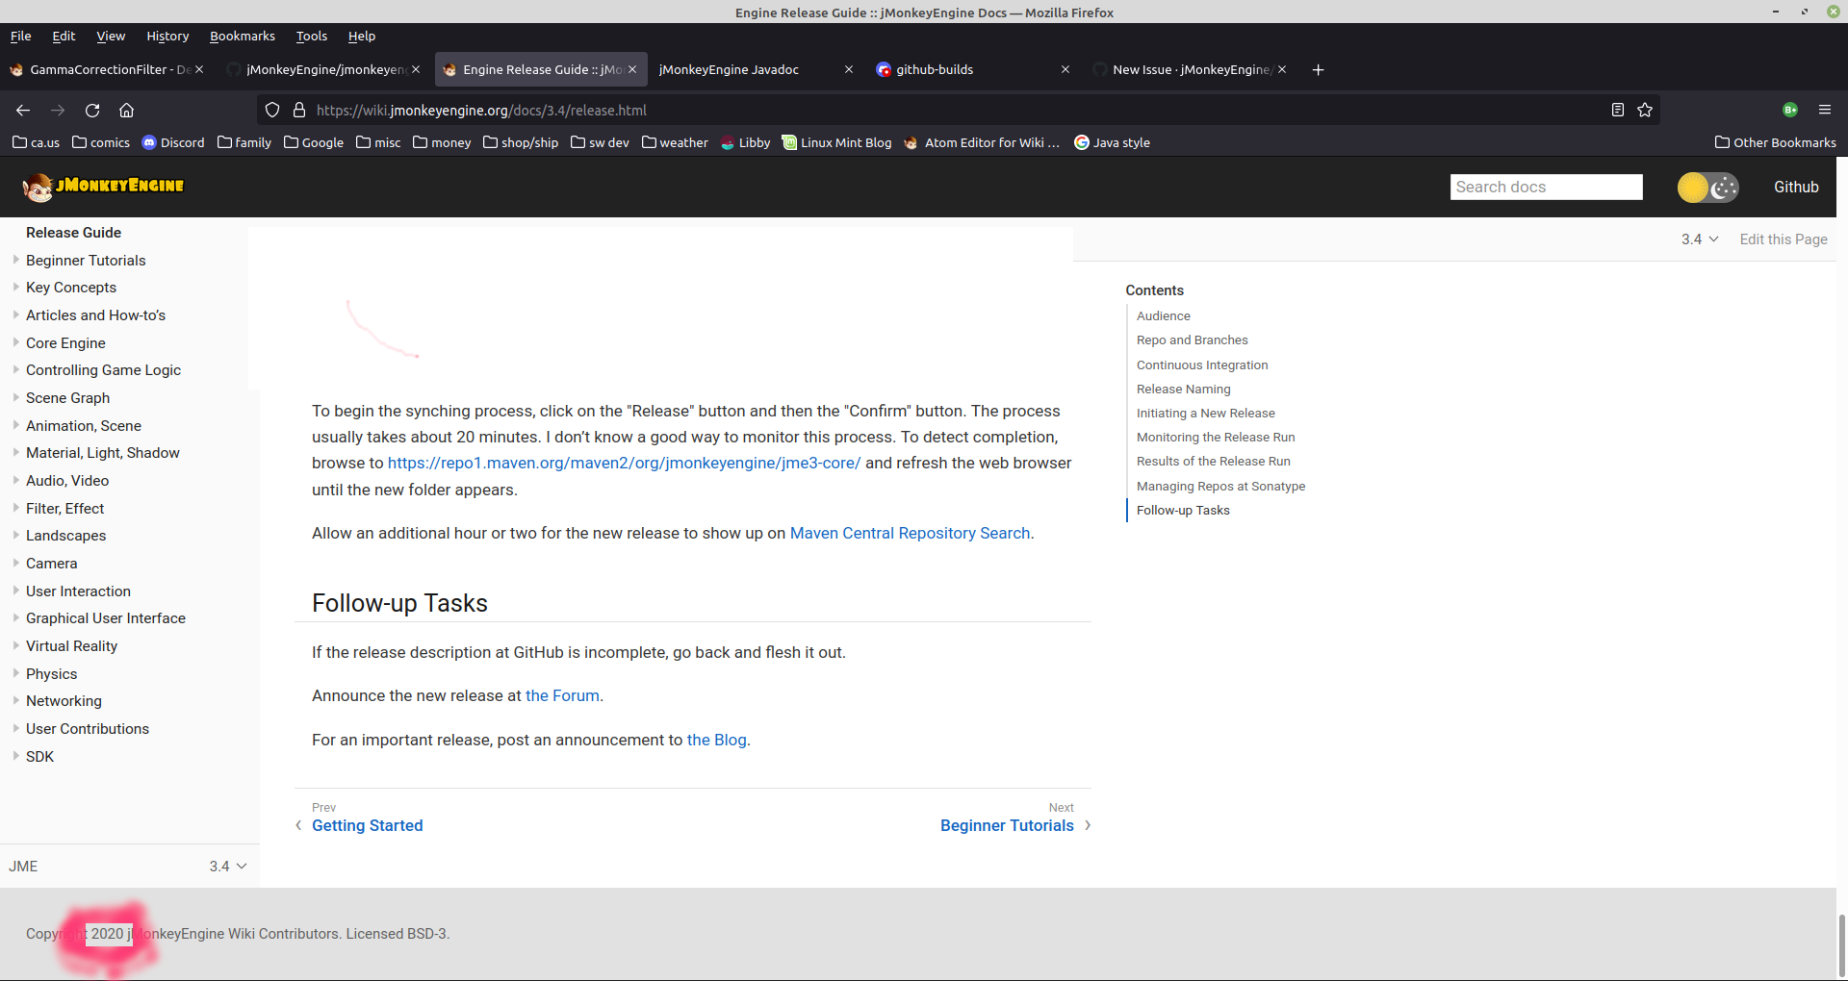Follow the Forum link
The width and height of the screenshot is (1848, 981).
pyautogui.click(x=562, y=695)
